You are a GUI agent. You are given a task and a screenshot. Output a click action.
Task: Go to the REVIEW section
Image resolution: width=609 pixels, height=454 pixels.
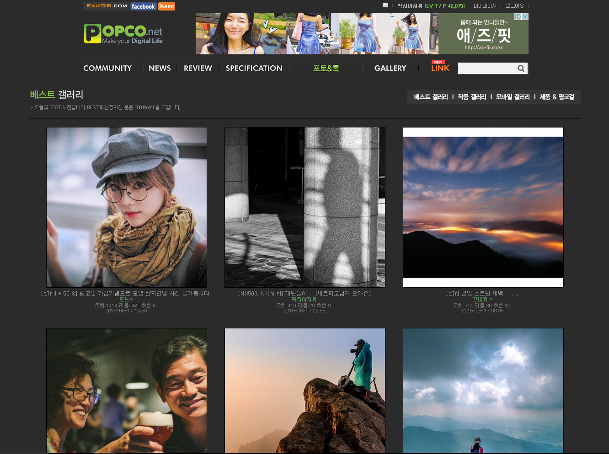(198, 68)
